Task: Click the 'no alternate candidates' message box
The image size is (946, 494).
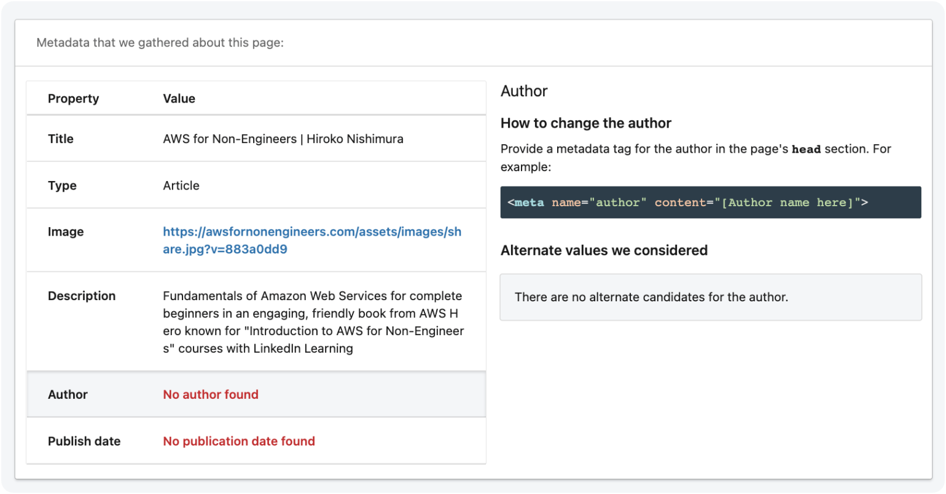Action: pyautogui.click(x=711, y=297)
